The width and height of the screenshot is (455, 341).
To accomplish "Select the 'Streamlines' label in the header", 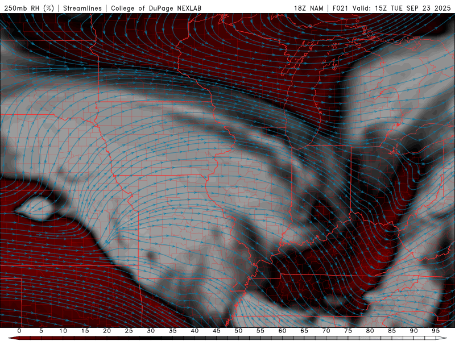I will tap(82, 8).
